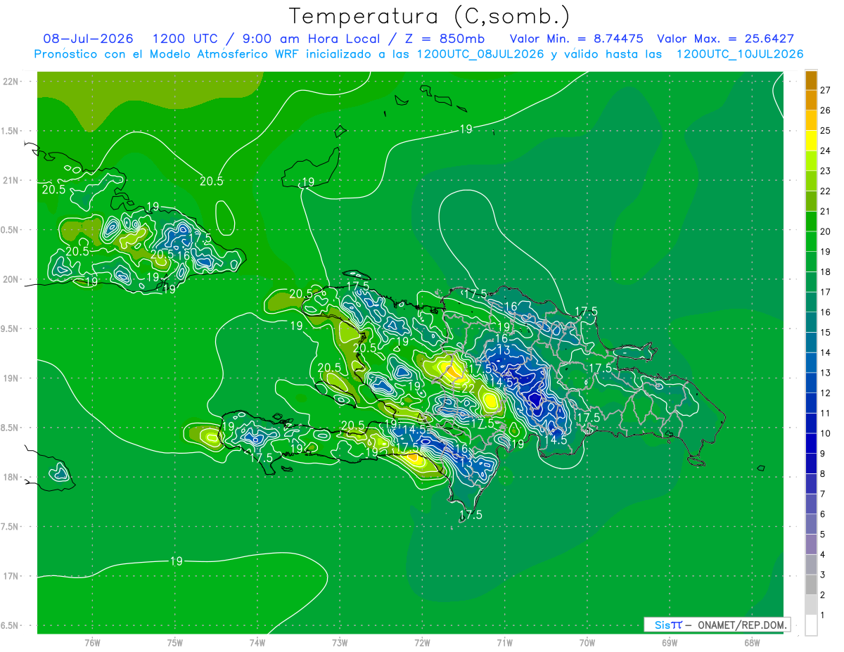The width and height of the screenshot is (844, 652).
Task: Click the legend value 10
Action: click(826, 433)
